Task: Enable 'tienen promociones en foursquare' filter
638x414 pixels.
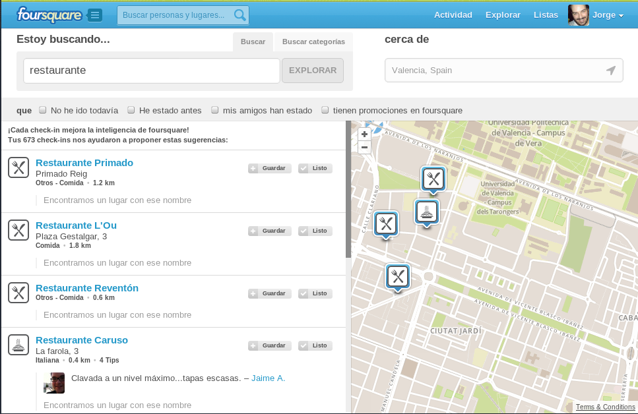Action: [x=325, y=110]
